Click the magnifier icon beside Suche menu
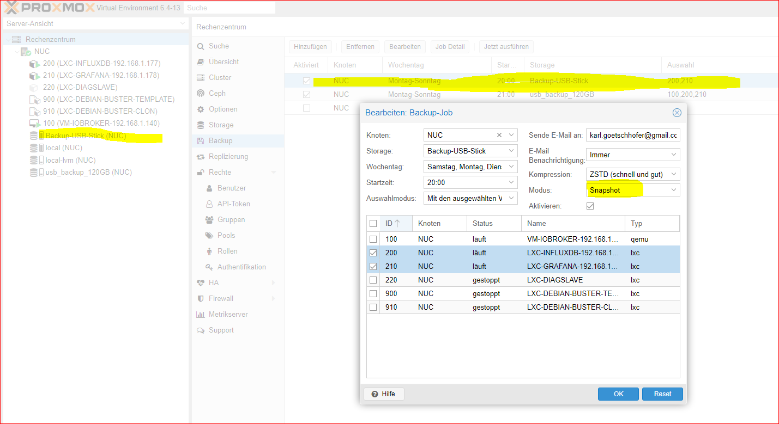 click(201, 46)
